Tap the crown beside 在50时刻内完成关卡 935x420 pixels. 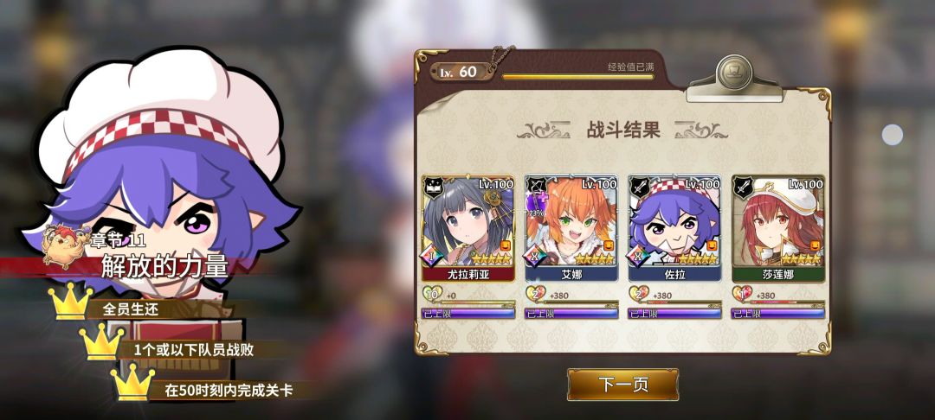coord(132,383)
